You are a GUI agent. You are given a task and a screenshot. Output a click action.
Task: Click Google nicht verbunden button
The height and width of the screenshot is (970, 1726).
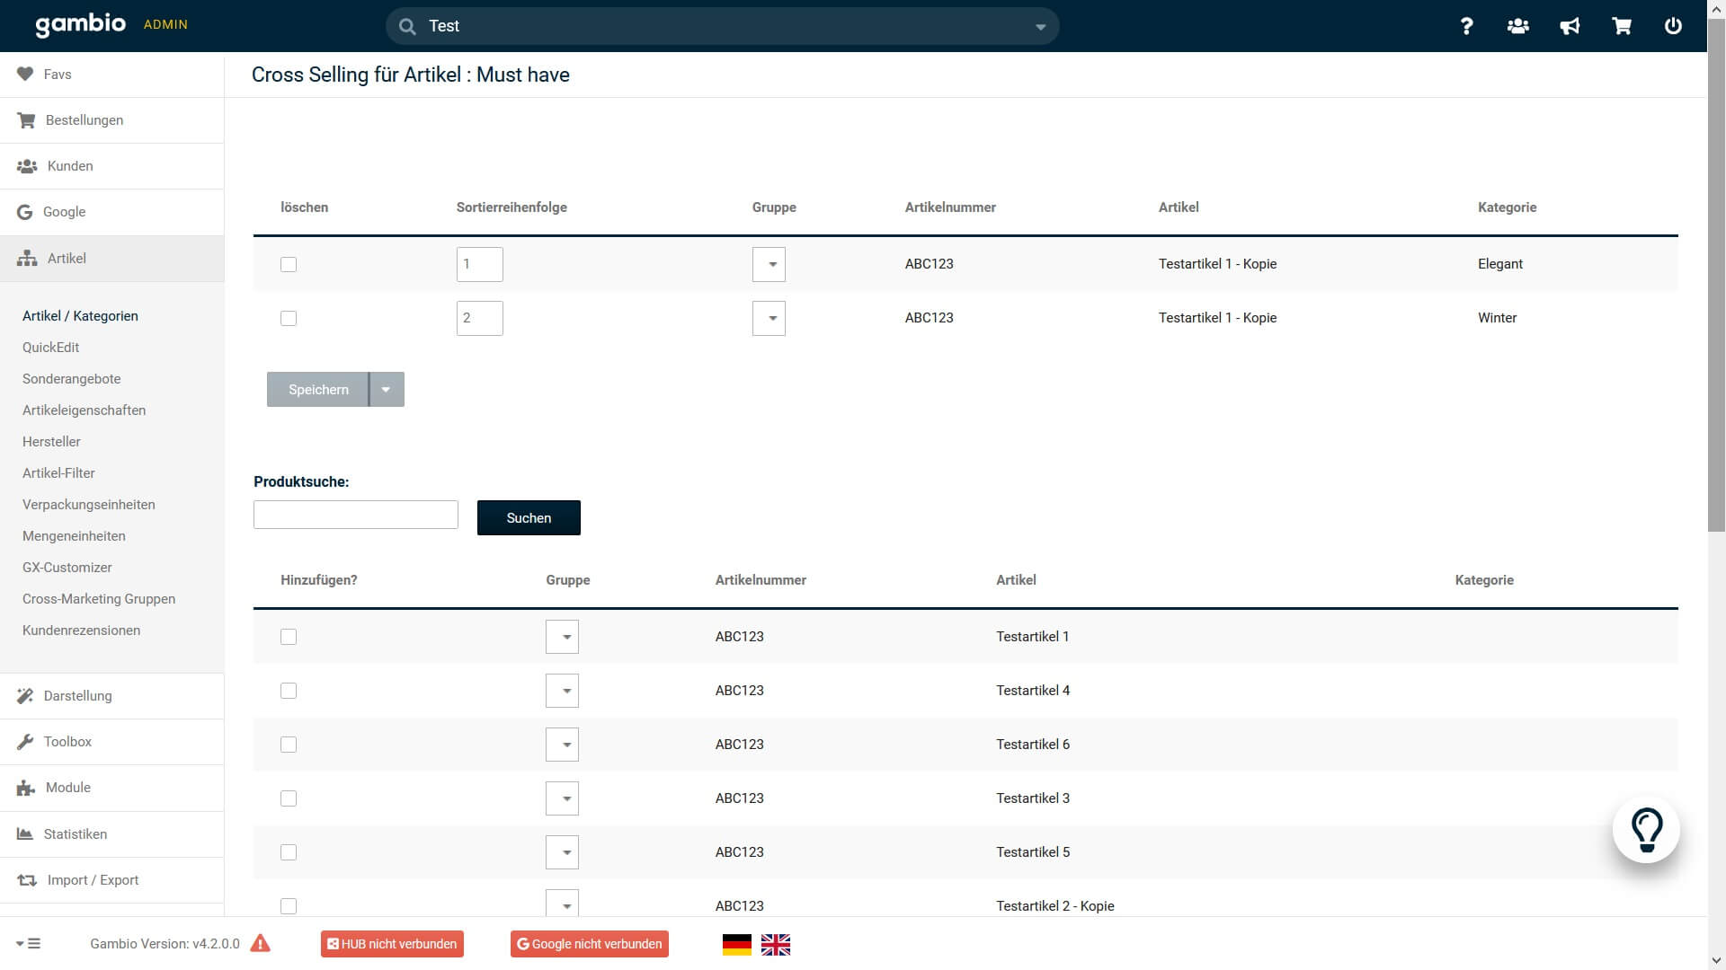coord(590,944)
